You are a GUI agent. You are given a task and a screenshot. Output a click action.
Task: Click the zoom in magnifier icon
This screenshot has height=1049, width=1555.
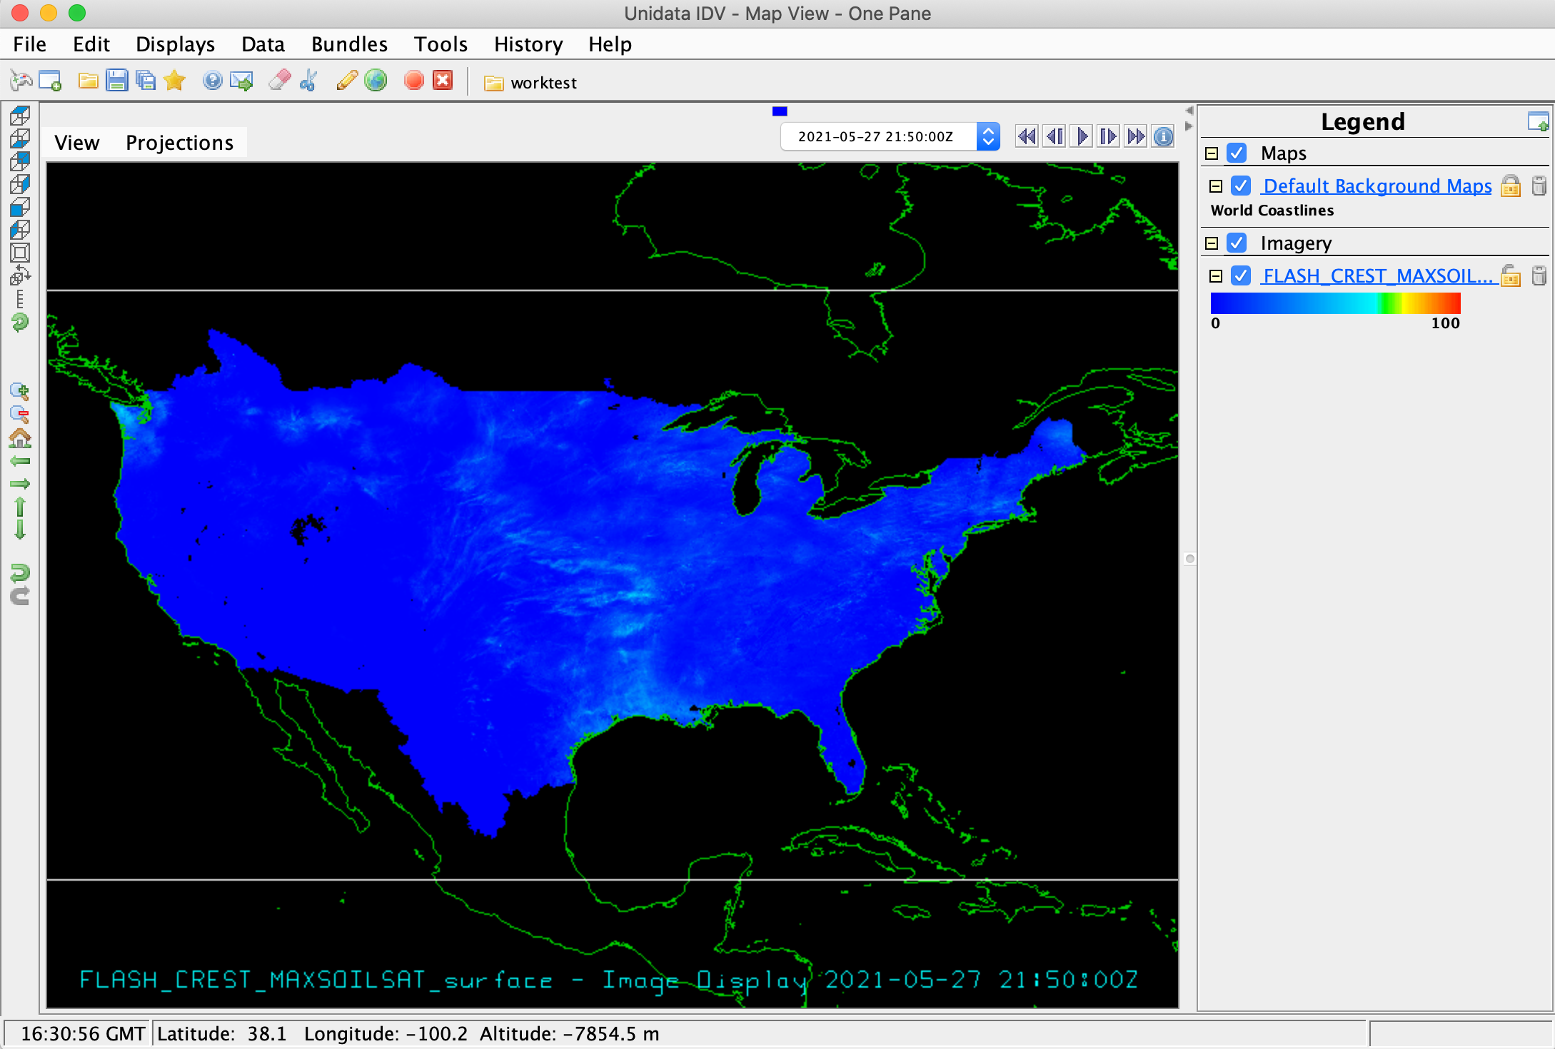tap(20, 391)
